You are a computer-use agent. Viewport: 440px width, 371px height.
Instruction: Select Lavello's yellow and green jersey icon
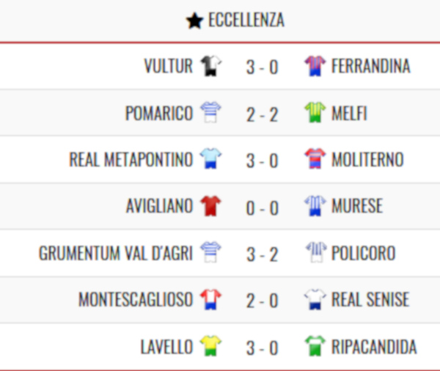[210, 345]
